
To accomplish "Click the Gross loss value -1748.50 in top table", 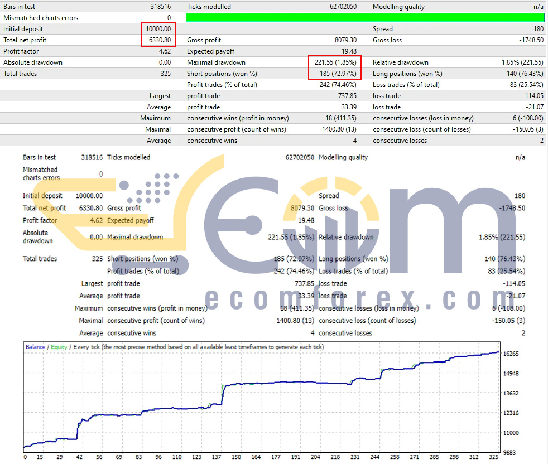I will coord(531,40).
